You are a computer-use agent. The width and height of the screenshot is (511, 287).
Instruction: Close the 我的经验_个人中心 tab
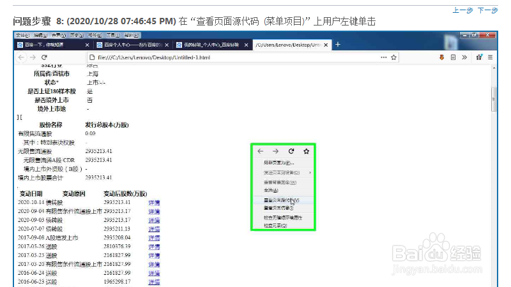click(247, 45)
